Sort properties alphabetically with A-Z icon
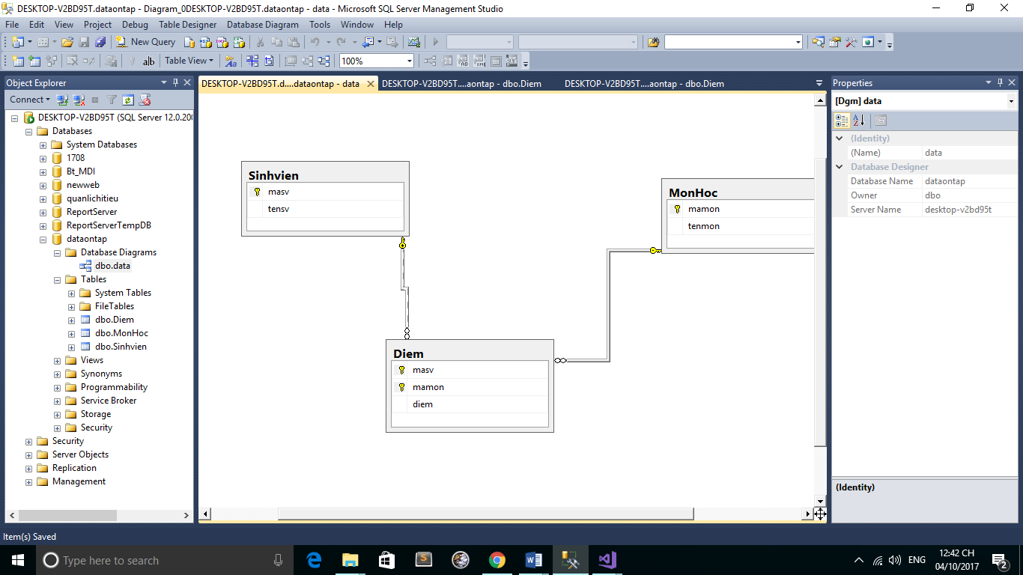The image size is (1023, 575). [859, 120]
